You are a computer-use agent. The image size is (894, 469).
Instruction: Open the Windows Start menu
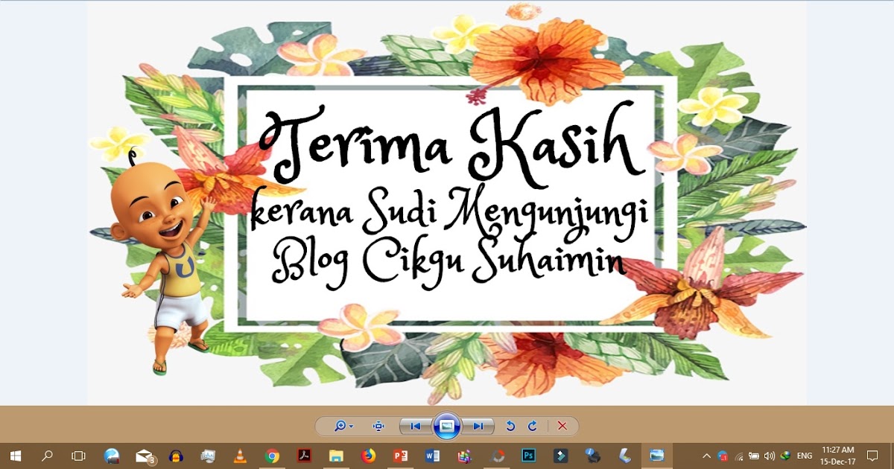pyautogui.click(x=15, y=456)
